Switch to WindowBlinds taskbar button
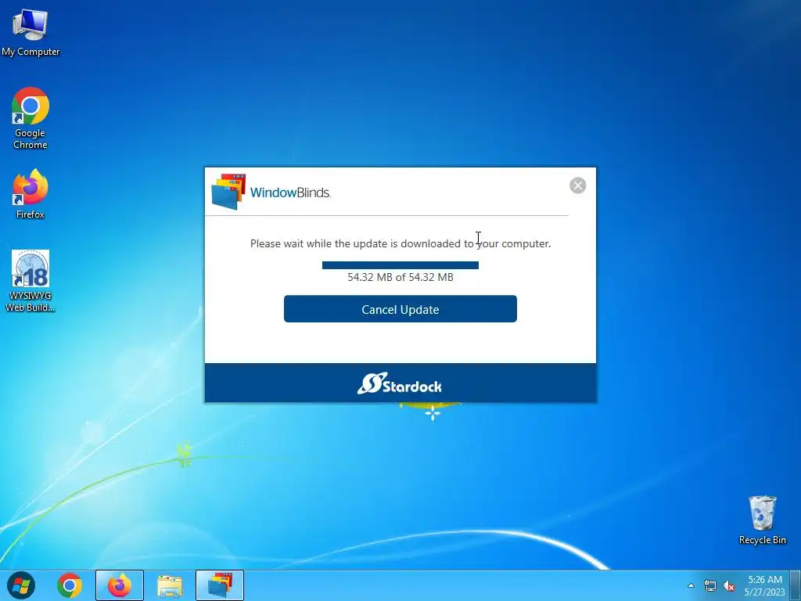 coord(220,585)
